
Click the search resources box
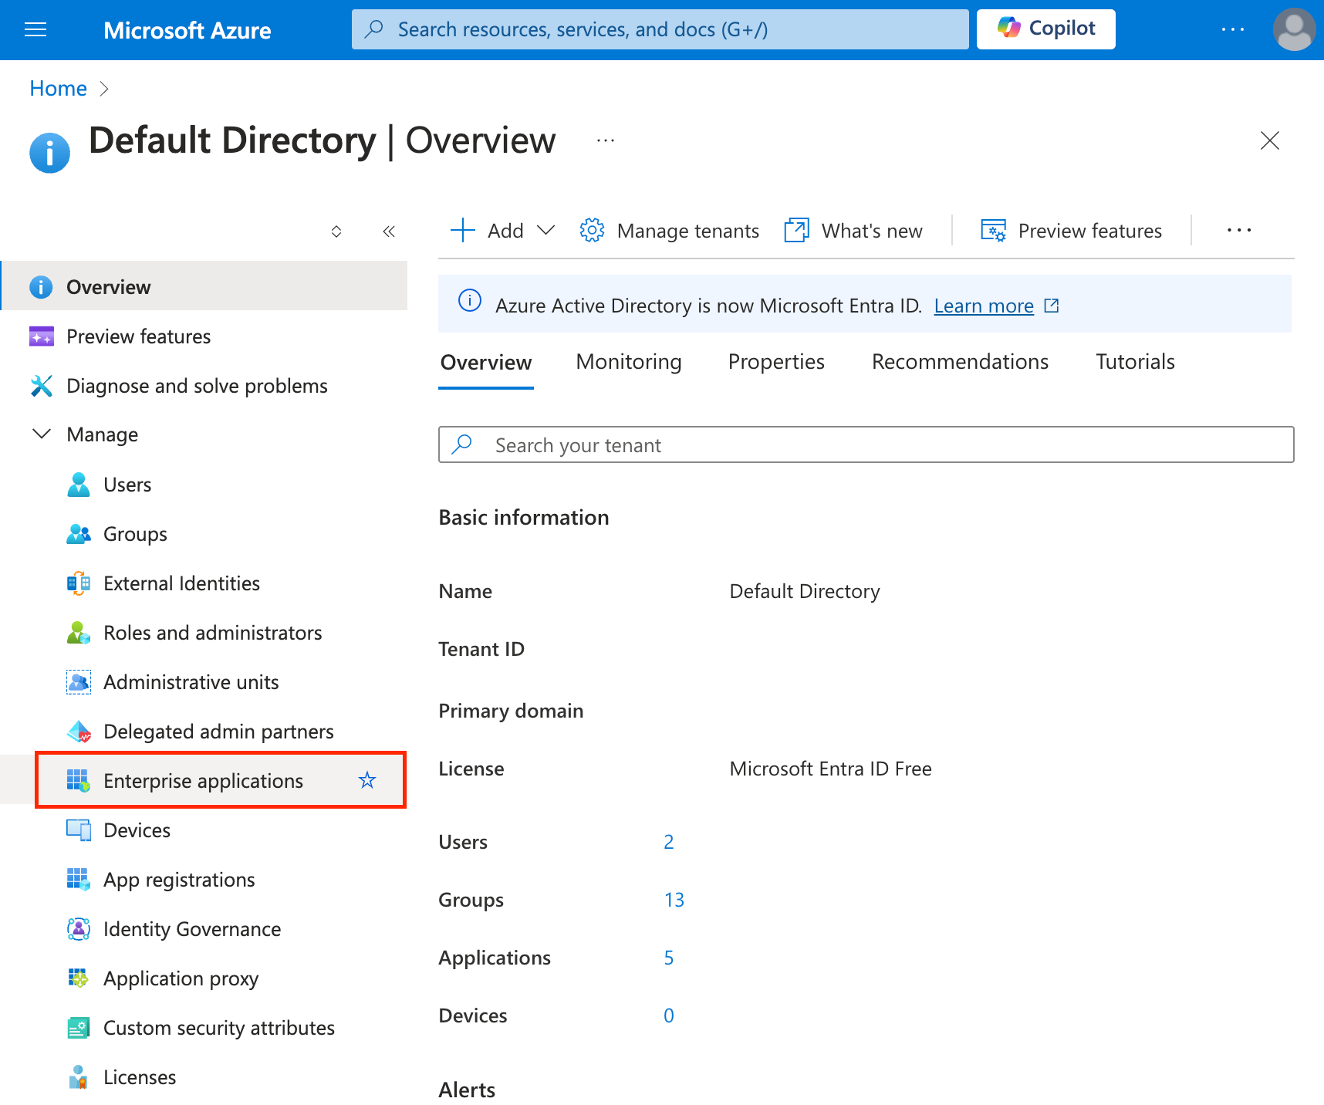[660, 29]
